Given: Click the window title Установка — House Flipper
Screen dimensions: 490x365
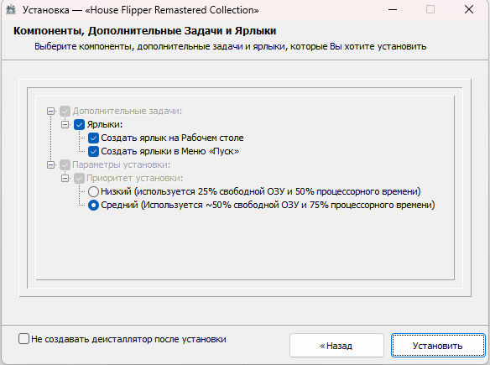Looking at the screenshot, I should click(141, 10).
